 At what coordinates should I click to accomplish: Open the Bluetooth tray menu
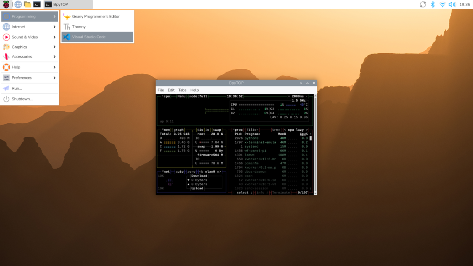(x=432, y=4)
